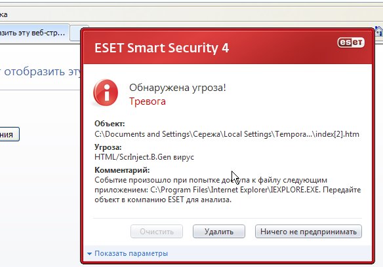The width and height of the screenshot is (383, 267).
Task: Click the Удалить button
Action: 219,232
